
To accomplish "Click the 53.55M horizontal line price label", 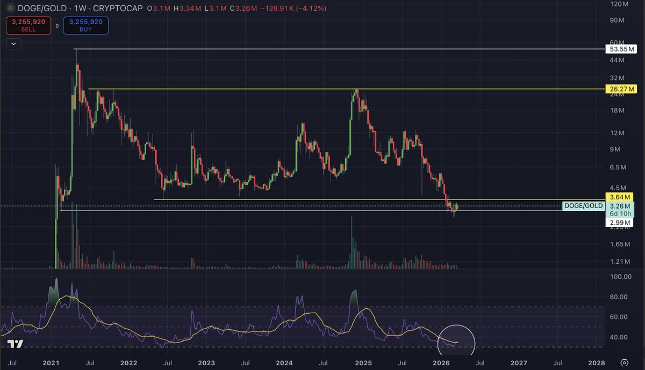I will point(622,49).
